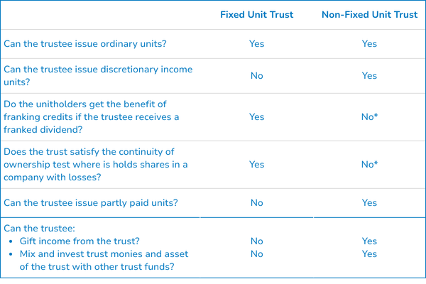Click Fixed Unit Trust answer for ordinary units
Viewport: 426px width, 284px height.
click(257, 44)
